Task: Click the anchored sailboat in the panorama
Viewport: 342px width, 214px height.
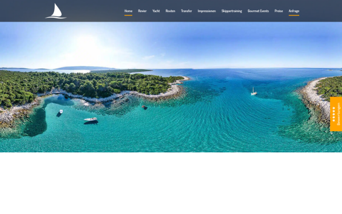Action: (254, 91)
